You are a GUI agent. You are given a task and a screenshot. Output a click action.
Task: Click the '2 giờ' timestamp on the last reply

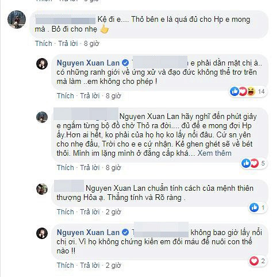pyautogui.click(x=113, y=266)
